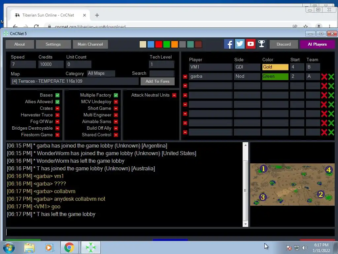This screenshot has height=254, width=338.
Task: Toggle the Bases checkbox
Action: coord(57,95)
